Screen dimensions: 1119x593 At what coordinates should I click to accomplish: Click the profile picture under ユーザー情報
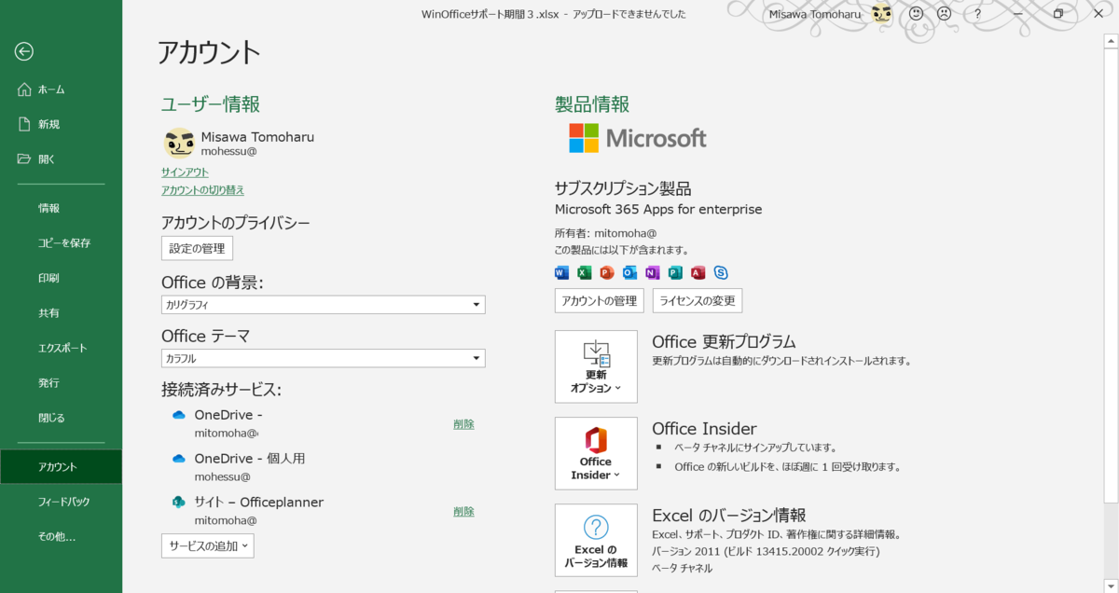click(179, 143)
